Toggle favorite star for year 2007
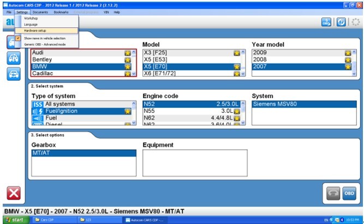 click(348, 67)
